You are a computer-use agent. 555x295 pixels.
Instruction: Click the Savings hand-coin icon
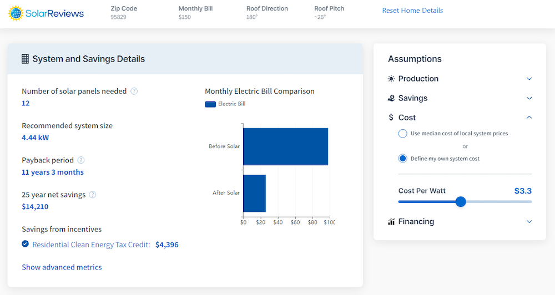coord(391,98)
